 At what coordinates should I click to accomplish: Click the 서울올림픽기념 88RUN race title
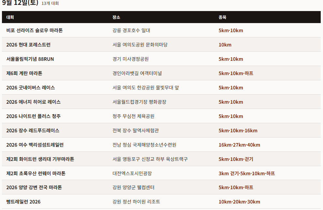(x=30, y=59)
